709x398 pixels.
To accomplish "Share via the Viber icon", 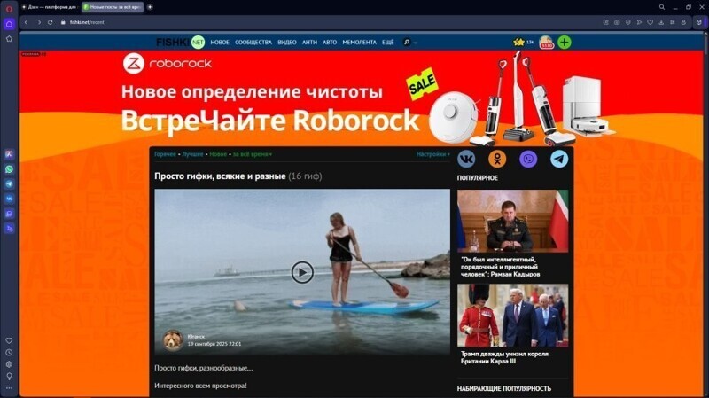I will (528, 159).
